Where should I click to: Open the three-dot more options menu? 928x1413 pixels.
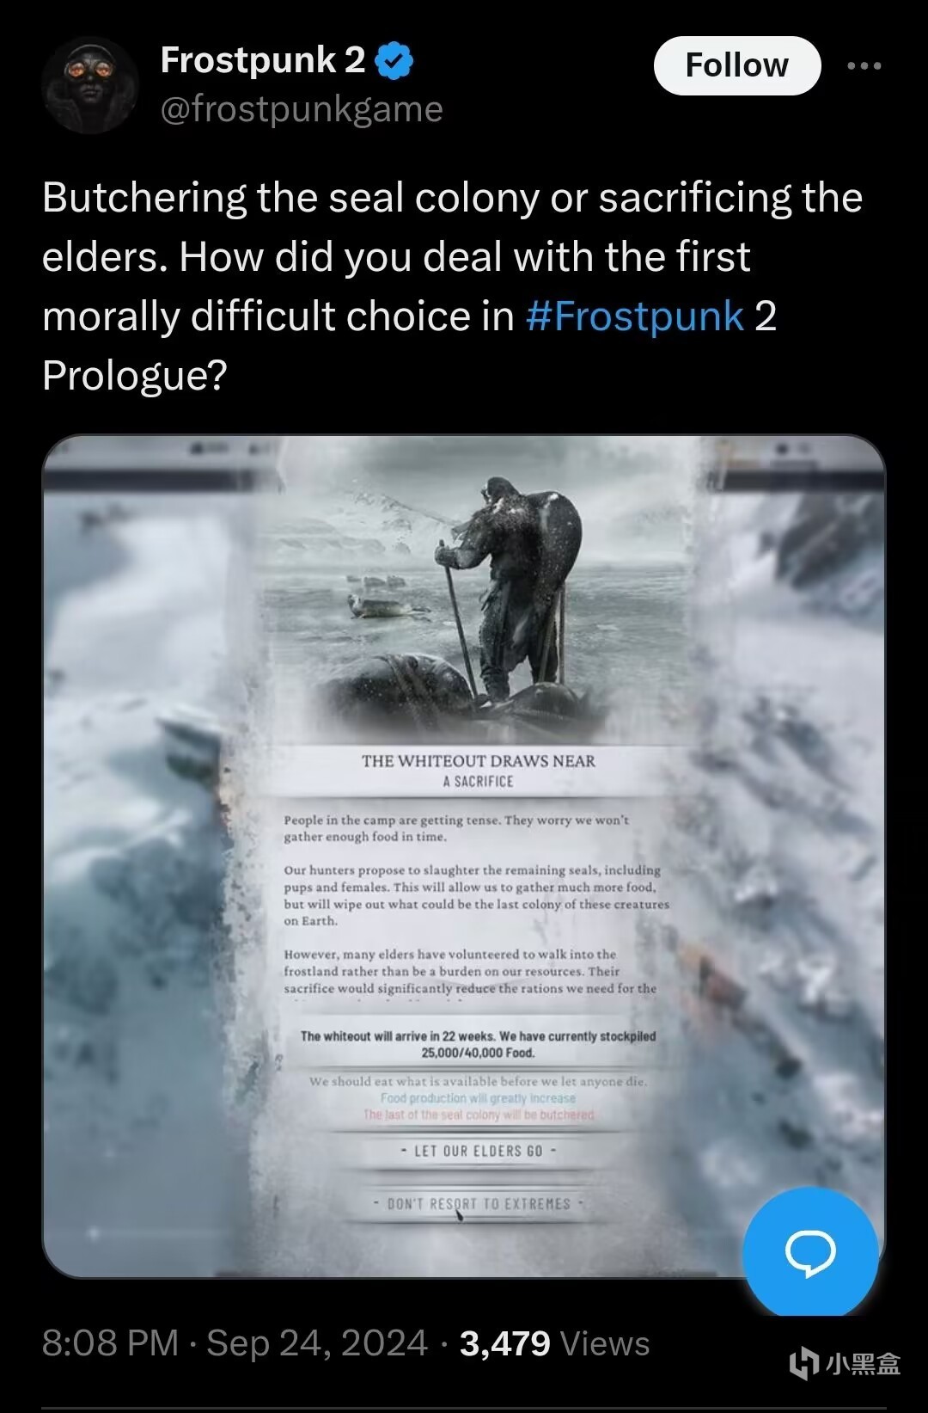pyautogui.click(x=864, y=66)
